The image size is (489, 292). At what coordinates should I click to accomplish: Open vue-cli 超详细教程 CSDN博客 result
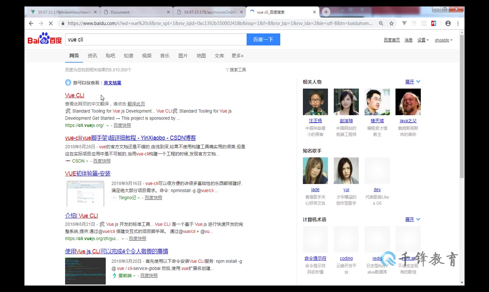tap(130, 138)
